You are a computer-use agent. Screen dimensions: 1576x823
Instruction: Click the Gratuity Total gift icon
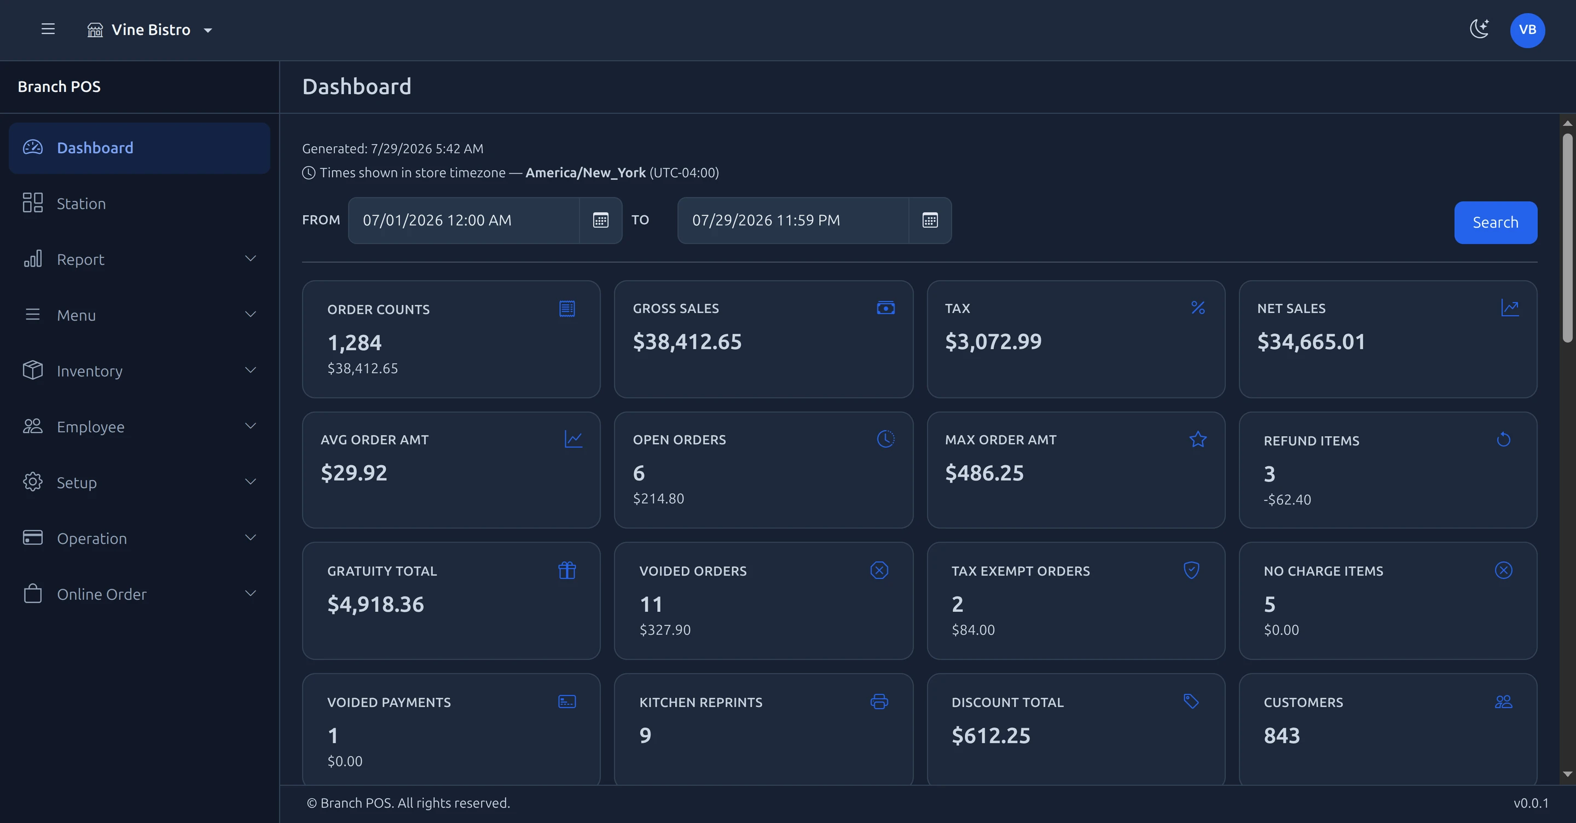coord(567,570)
